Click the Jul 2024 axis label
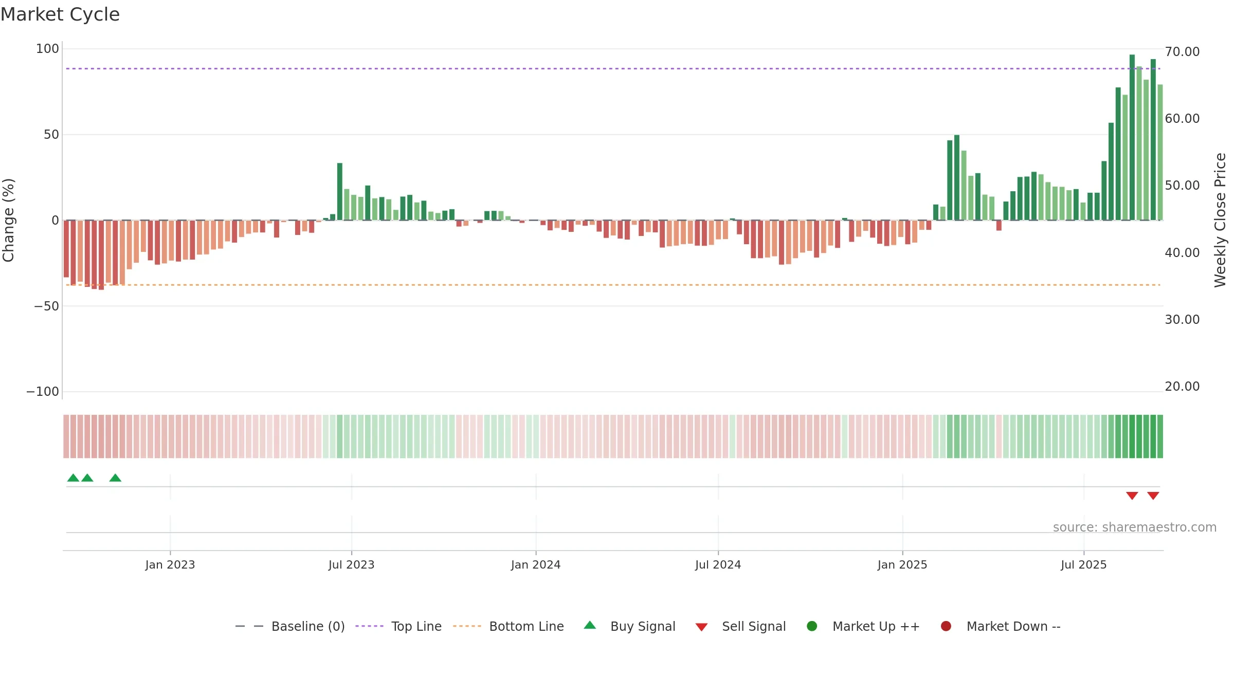The image size is (1234, 694). (x=718, y=565)
